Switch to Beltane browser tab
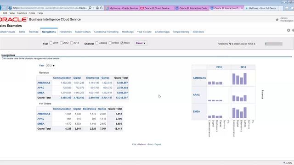This screenshot has width=294, height=165. coord(262,8)
